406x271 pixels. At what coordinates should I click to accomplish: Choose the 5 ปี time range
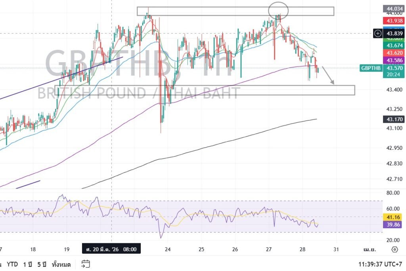point(42,264)
